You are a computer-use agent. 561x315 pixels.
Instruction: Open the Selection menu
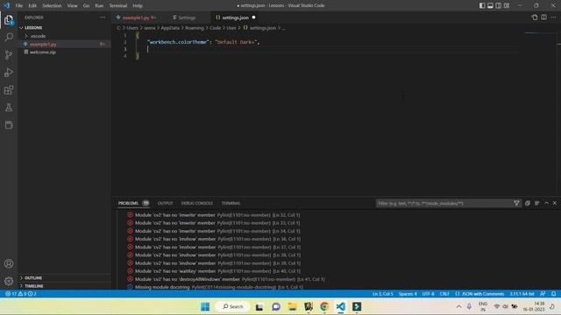coord(52,6)
